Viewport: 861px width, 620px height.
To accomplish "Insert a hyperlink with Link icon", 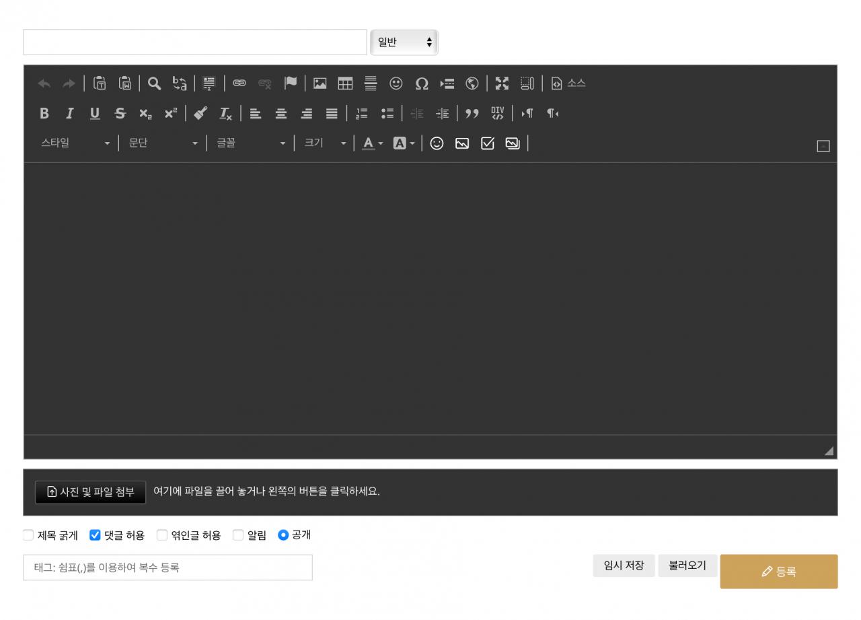I will click(x=239, y=83).
